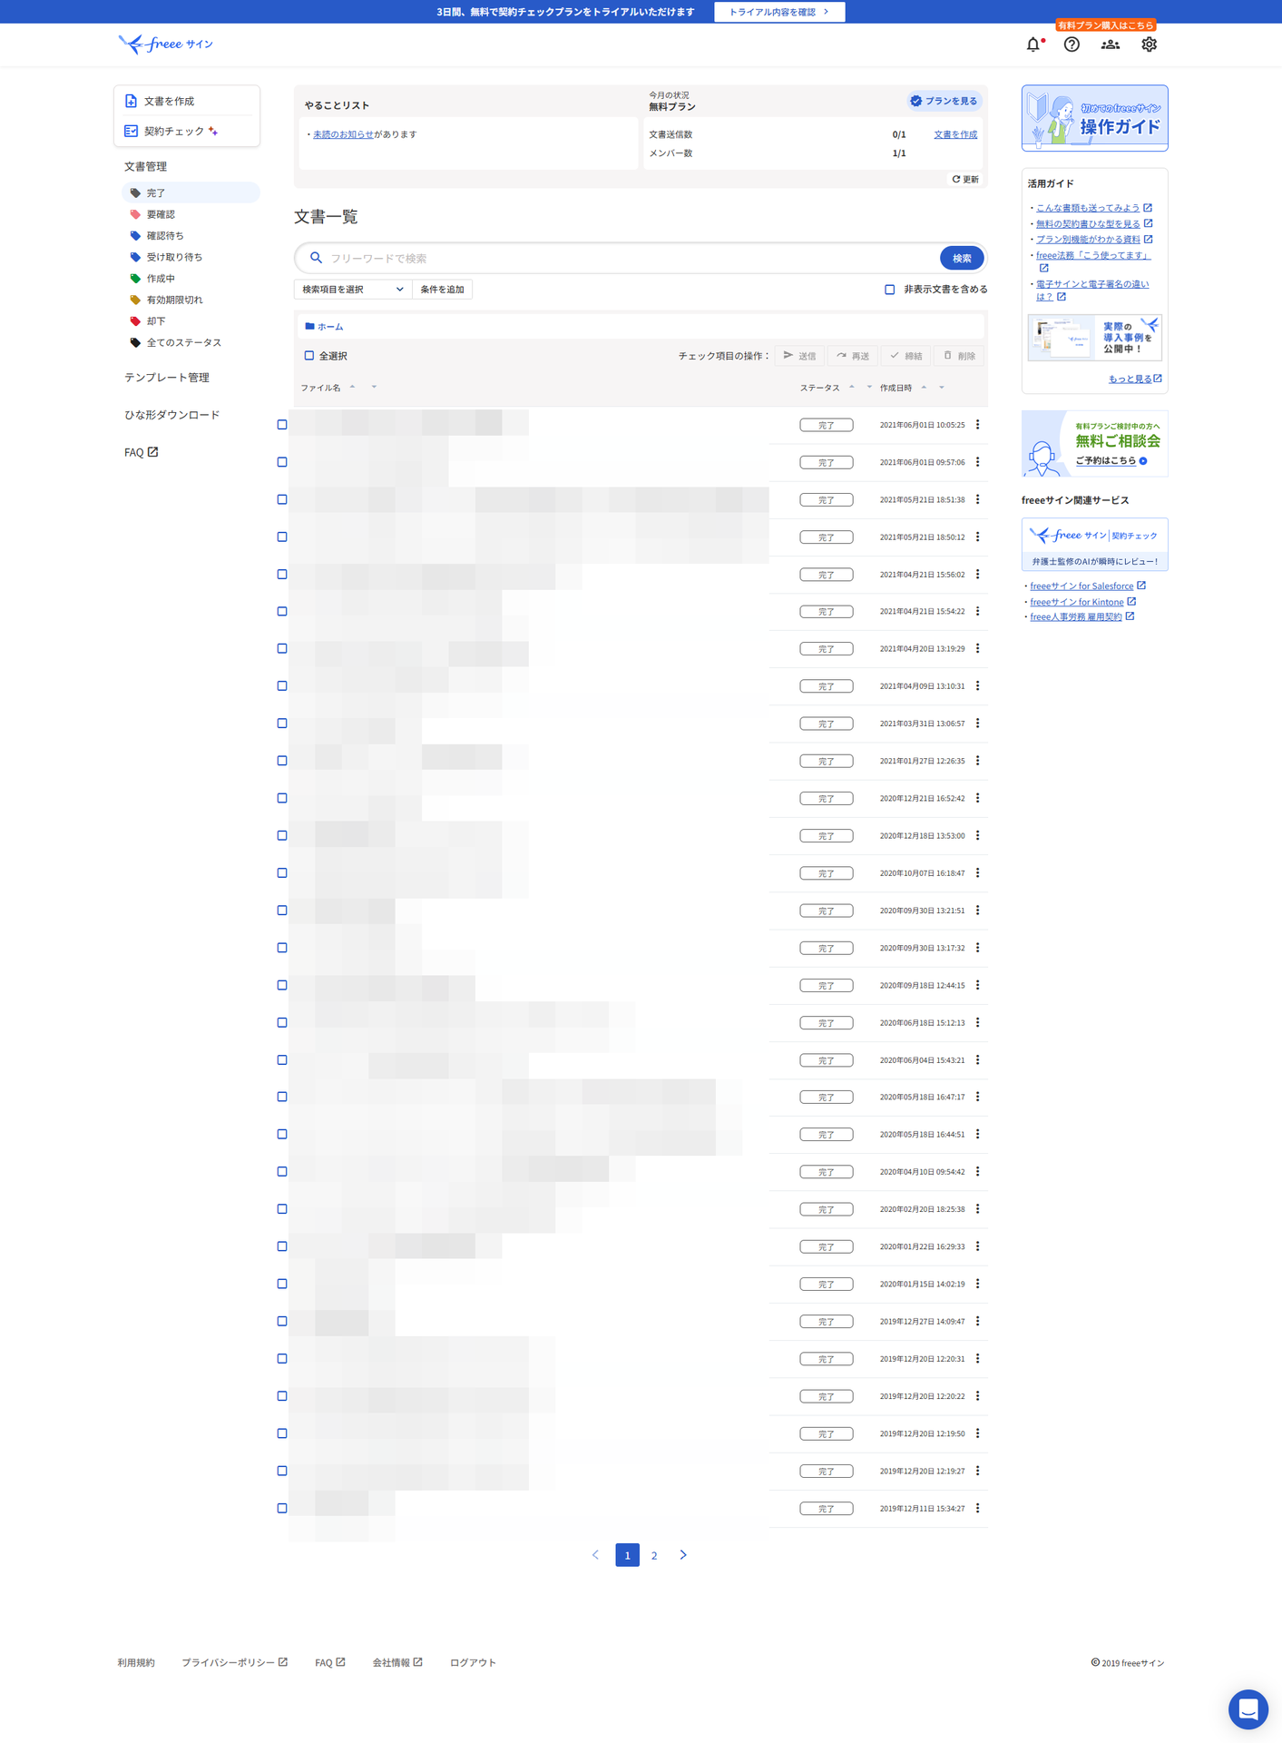
Task: Select the row dated 2021年06月01日 09:57:06
Action: [x=282, y=462]
